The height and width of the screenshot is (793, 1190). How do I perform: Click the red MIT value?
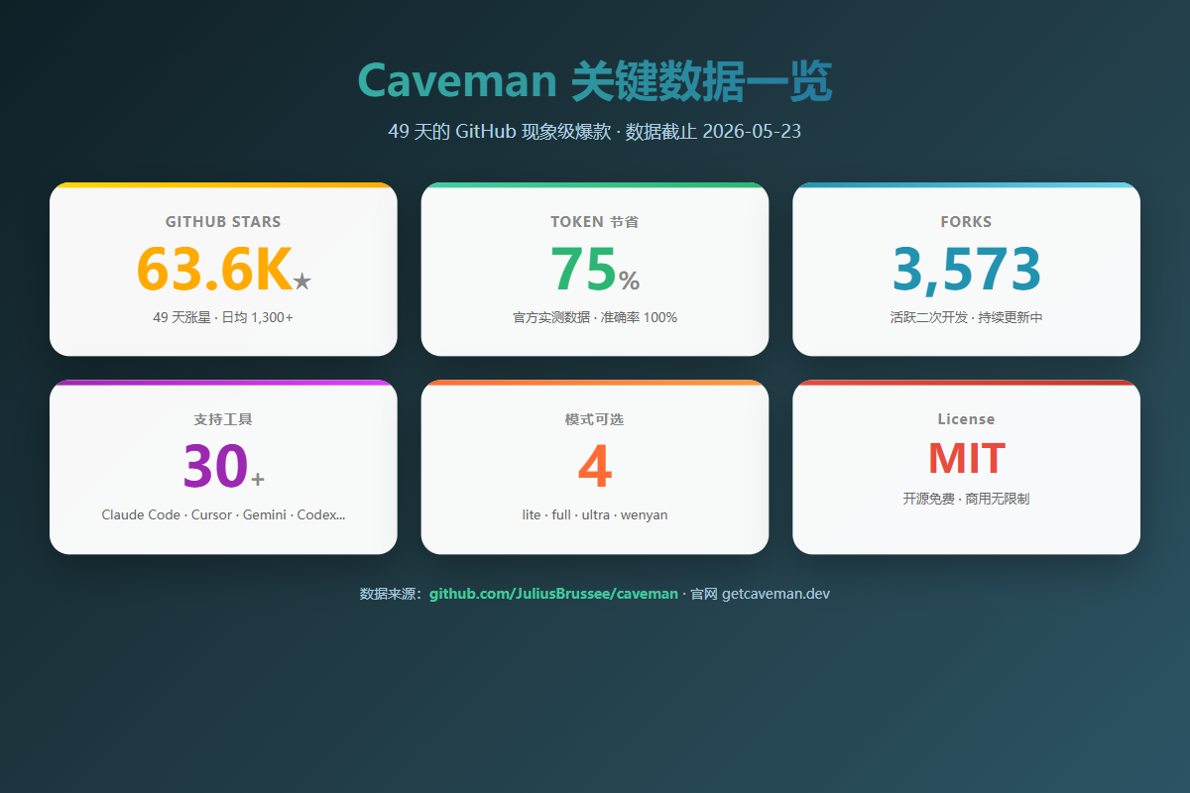(966, 459)
